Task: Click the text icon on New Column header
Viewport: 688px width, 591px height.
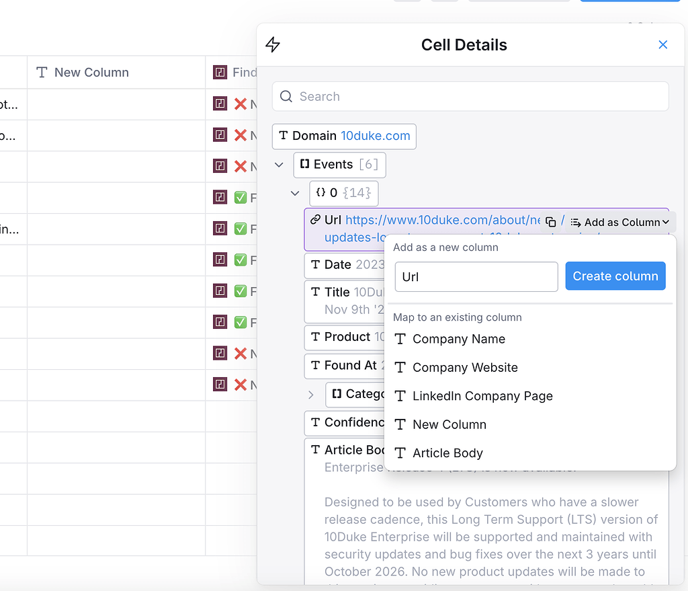Action: [42, 73]
